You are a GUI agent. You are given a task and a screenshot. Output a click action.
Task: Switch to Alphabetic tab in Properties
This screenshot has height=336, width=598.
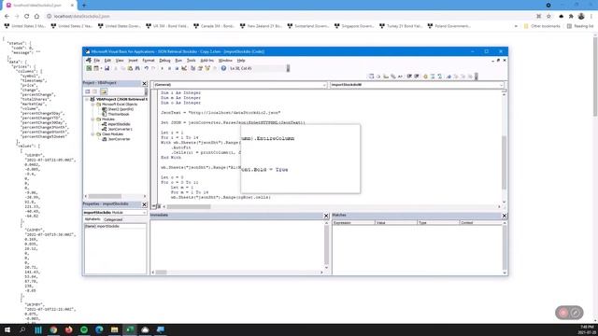pos(93,219)
